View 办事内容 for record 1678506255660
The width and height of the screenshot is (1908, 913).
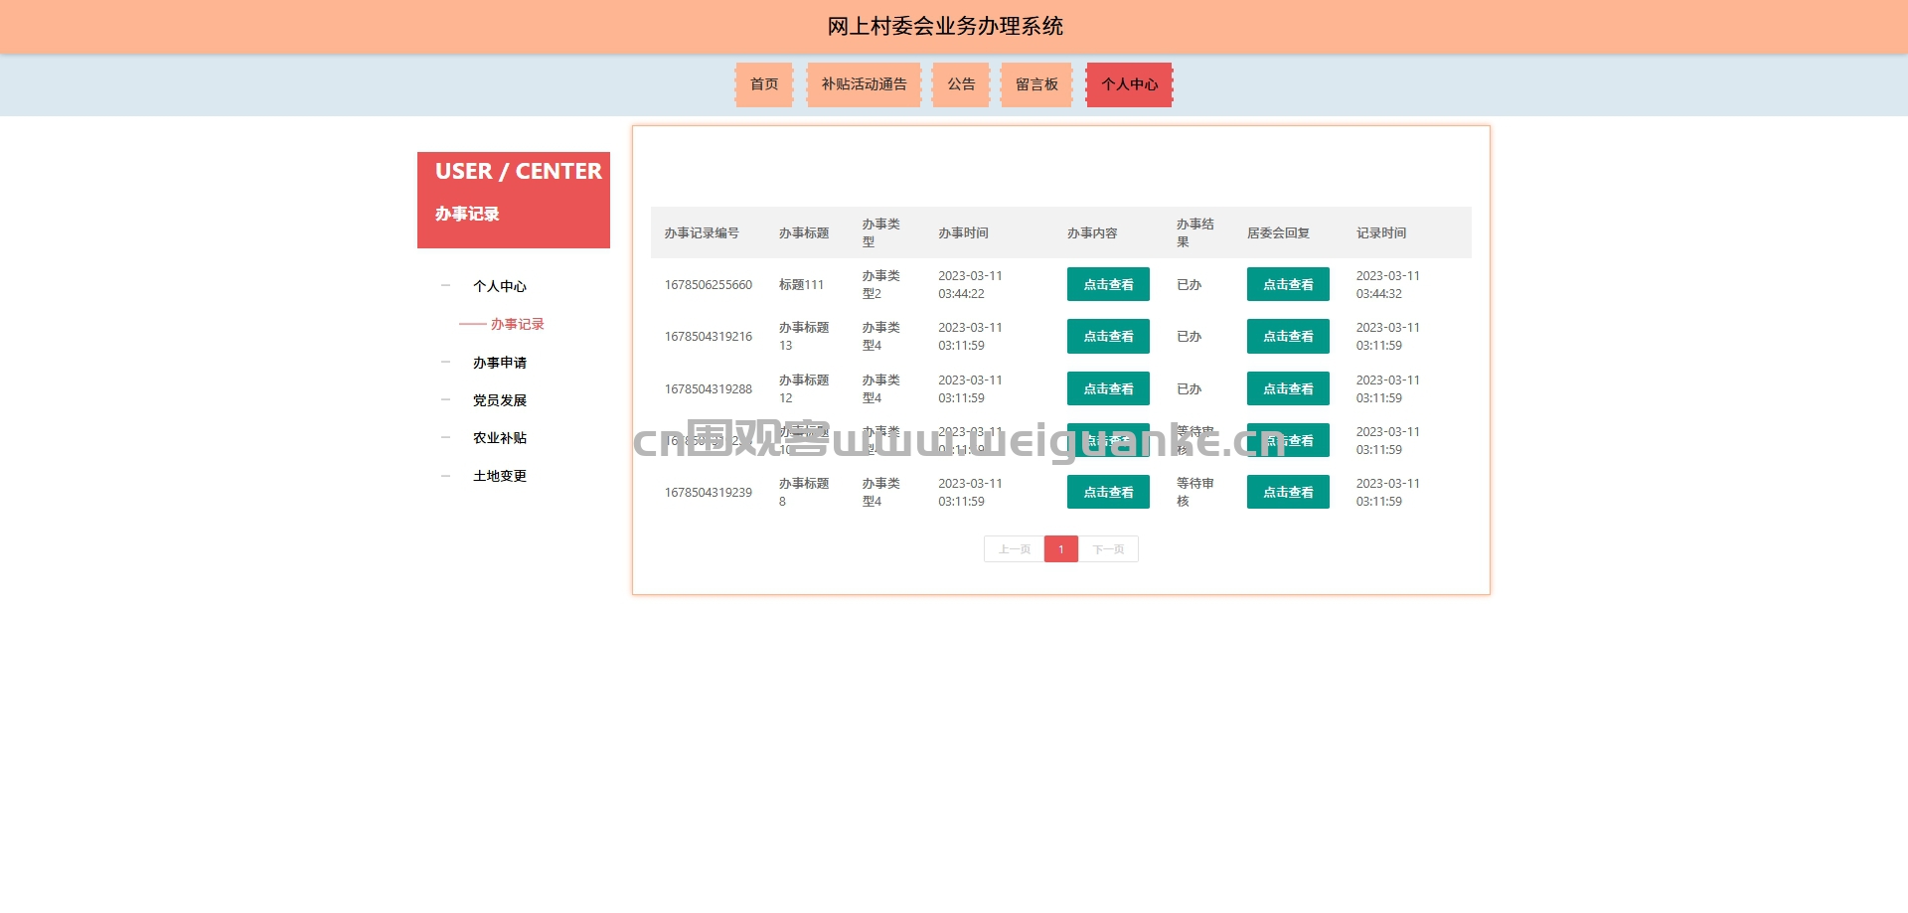coord(1108,284)
